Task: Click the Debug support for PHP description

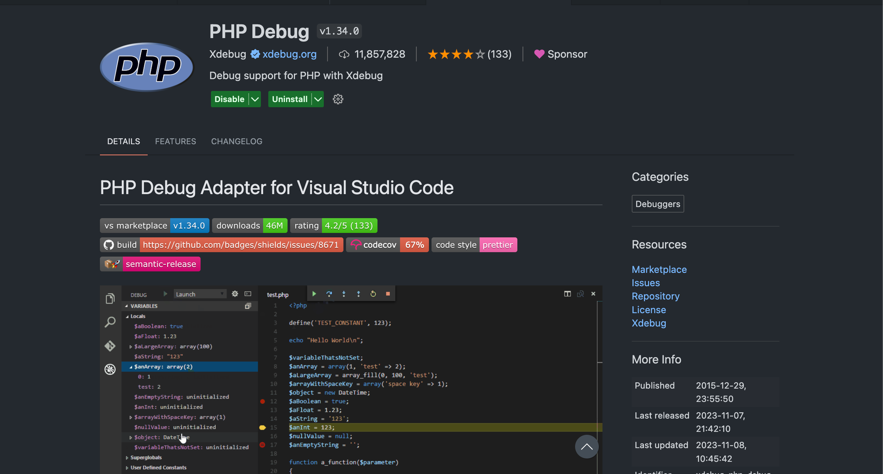Action: tap(296, 75)
